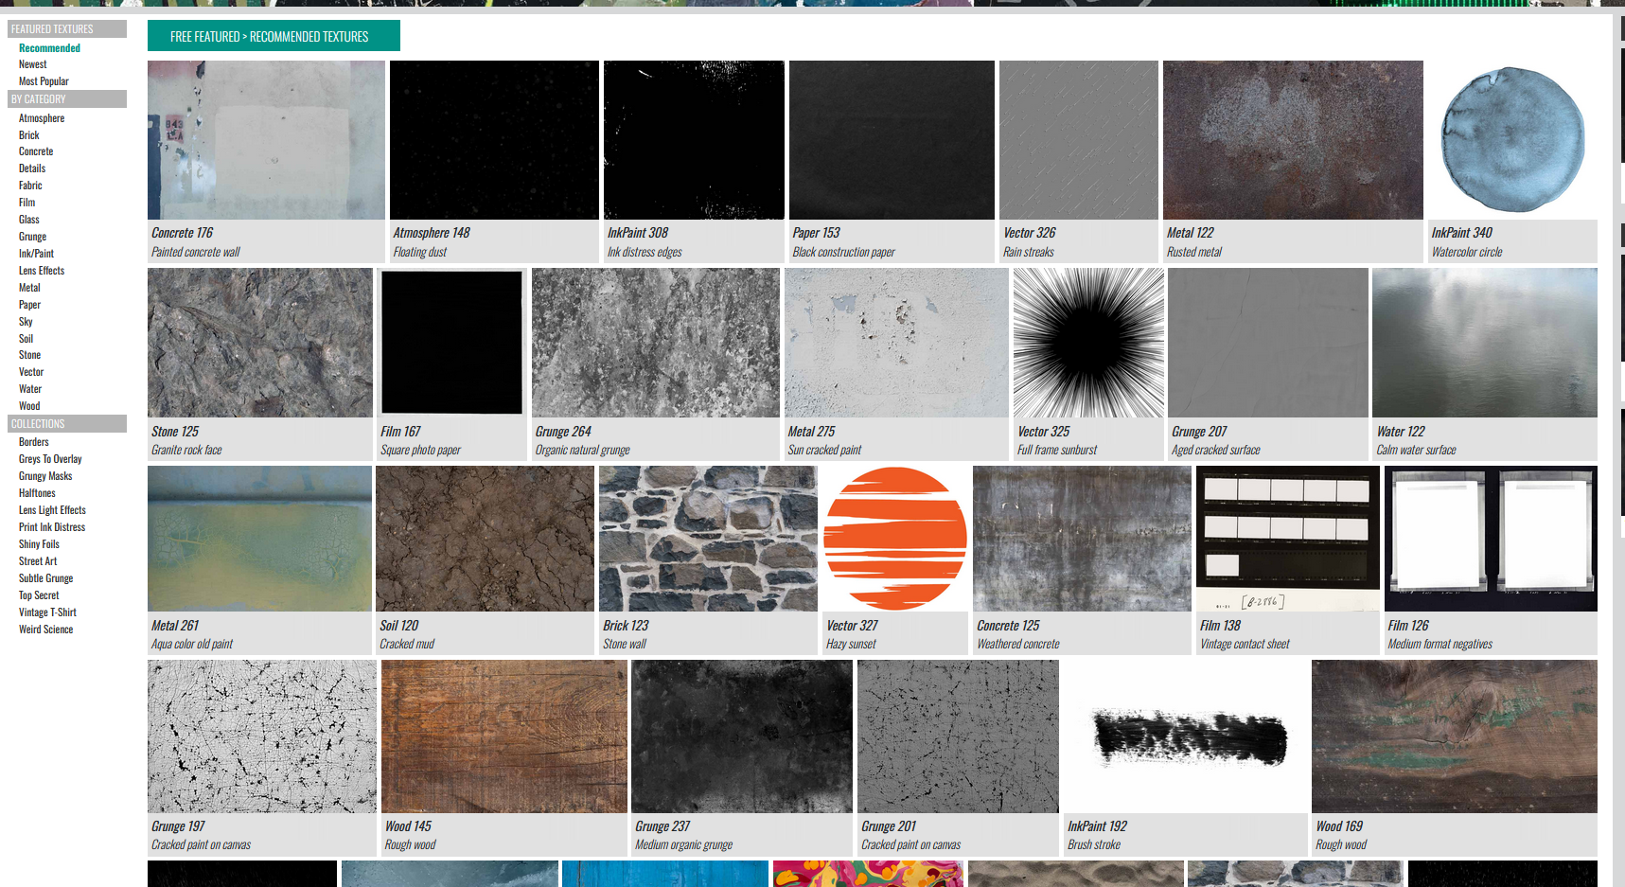Open the Concrete category
Screen dimensions: 1625x887
(x=36, y=151)
